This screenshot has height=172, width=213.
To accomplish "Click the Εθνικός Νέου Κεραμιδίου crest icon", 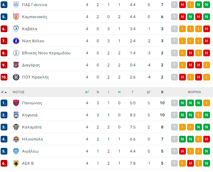I will 16,53.
